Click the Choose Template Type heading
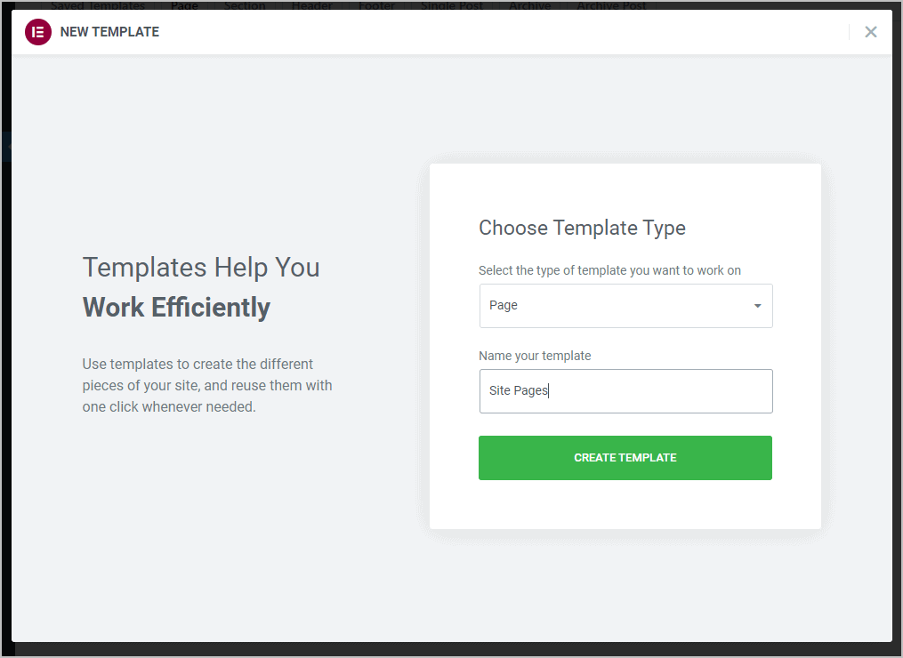Image resolution: width=903 pixels, height=658 pixels. coord(582,228)
